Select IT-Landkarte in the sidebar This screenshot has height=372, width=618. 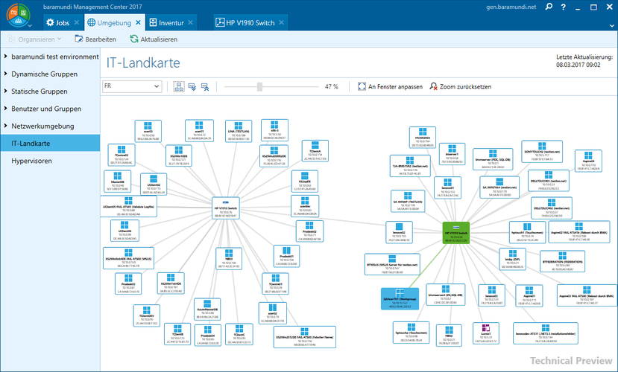click(x=50, y=143)
